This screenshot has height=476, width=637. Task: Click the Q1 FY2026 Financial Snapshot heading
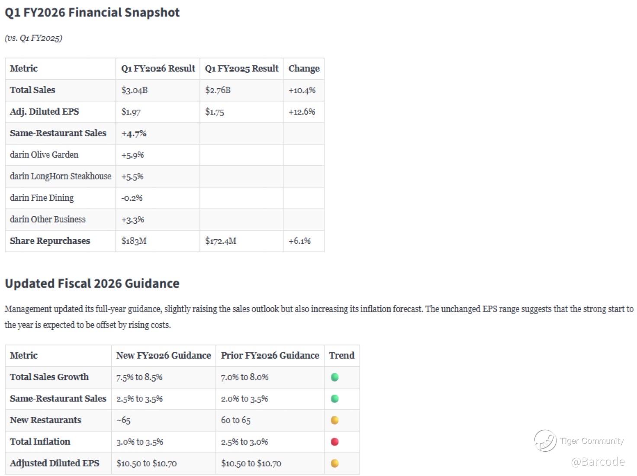(92, 13)
